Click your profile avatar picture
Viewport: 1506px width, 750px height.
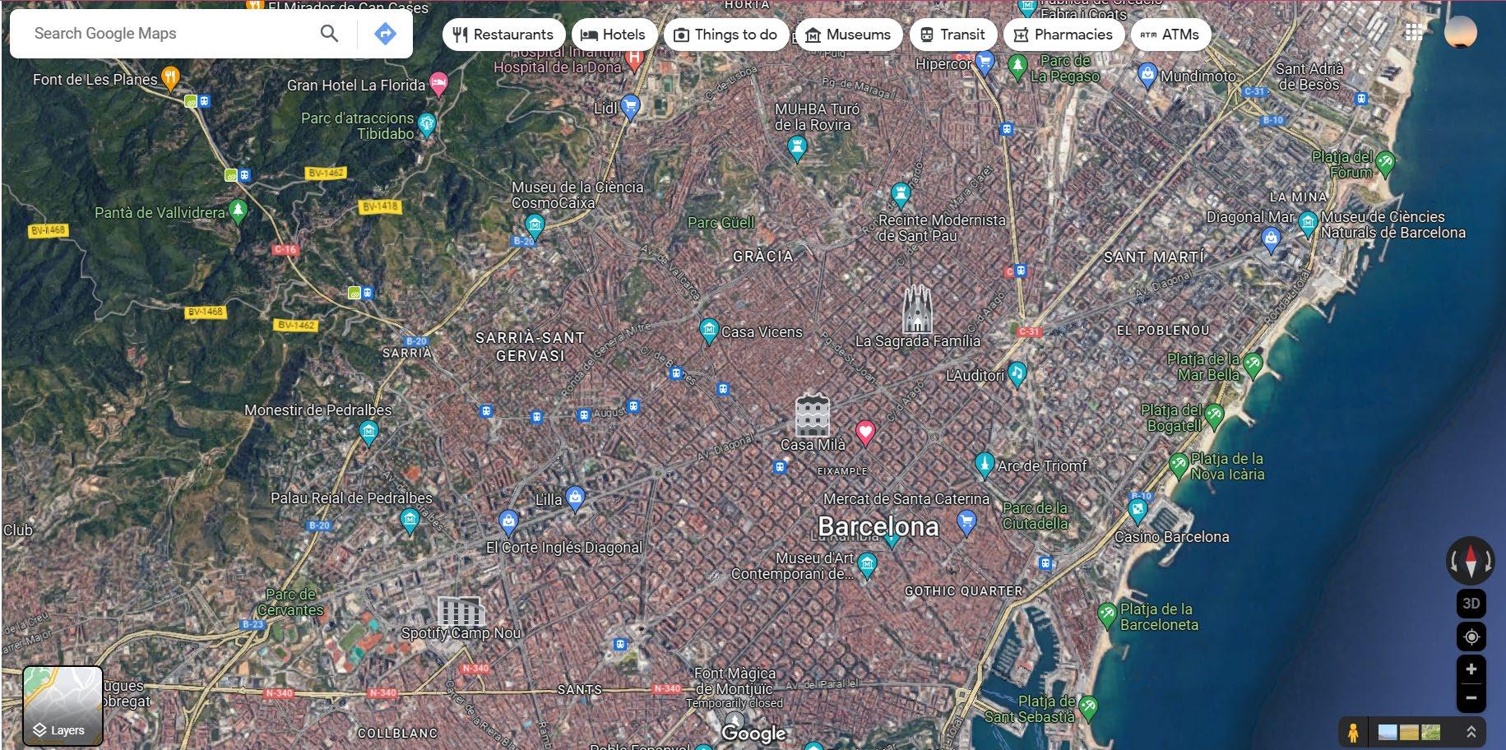(x=1461, y=32)
